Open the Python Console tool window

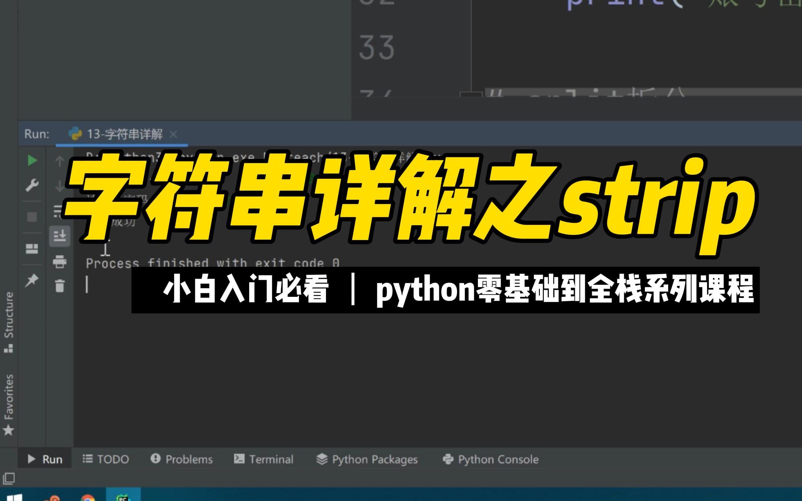(490, 459)
